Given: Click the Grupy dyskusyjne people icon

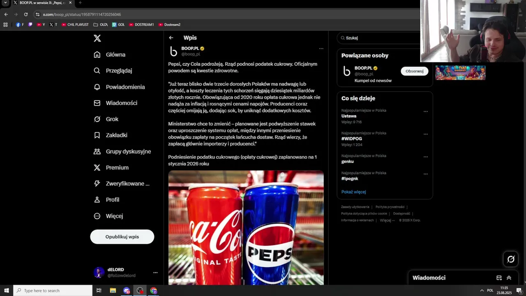Looking at the screenshot, I should [97, 151].
